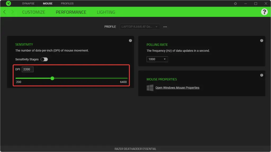The height and width of the screenshot is (152, 271).
Task: Click the dots-per-inch description text
Action: point(52,50)
